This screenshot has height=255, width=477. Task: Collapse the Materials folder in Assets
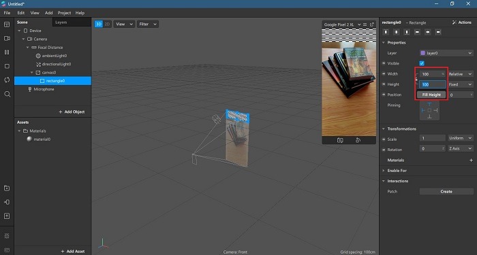pyautogui.click(x=19, y=131)
